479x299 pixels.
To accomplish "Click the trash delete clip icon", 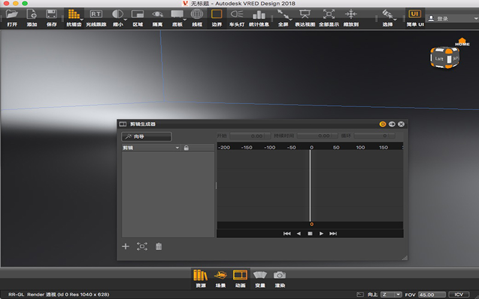I will 159,246.
